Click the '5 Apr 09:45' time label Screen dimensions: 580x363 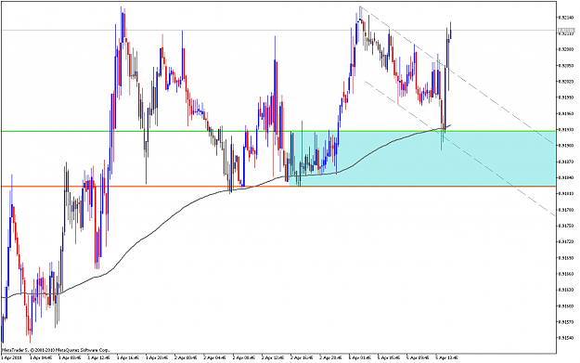(418, 357)
